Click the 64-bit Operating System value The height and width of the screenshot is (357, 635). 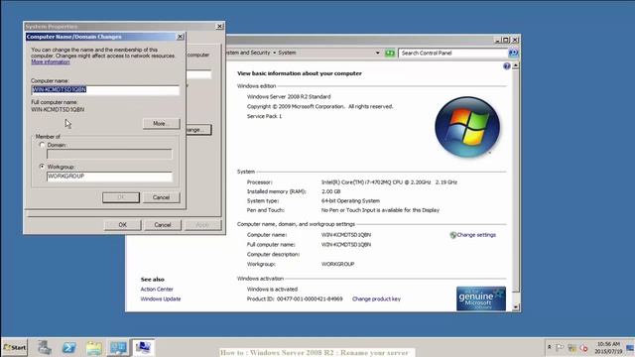350,200
